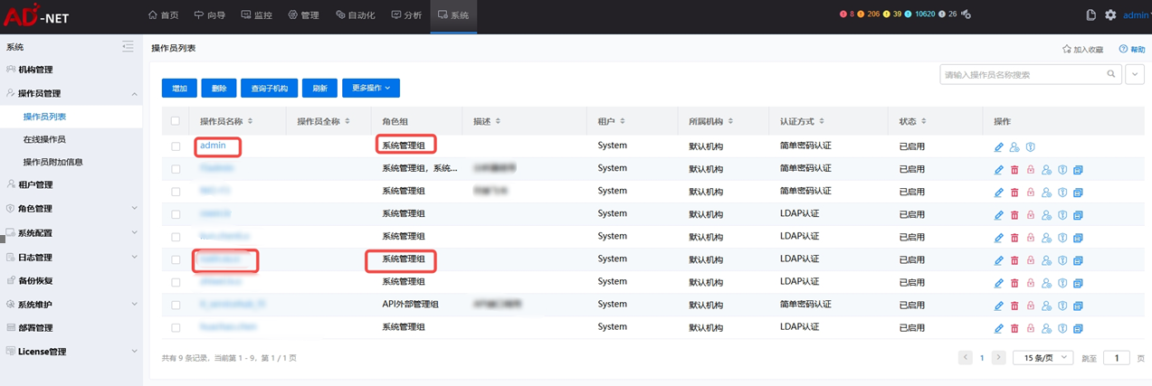Select the checkbox in the API外部管理组 row
The image size is (1152, 386).
pos(176,306)
